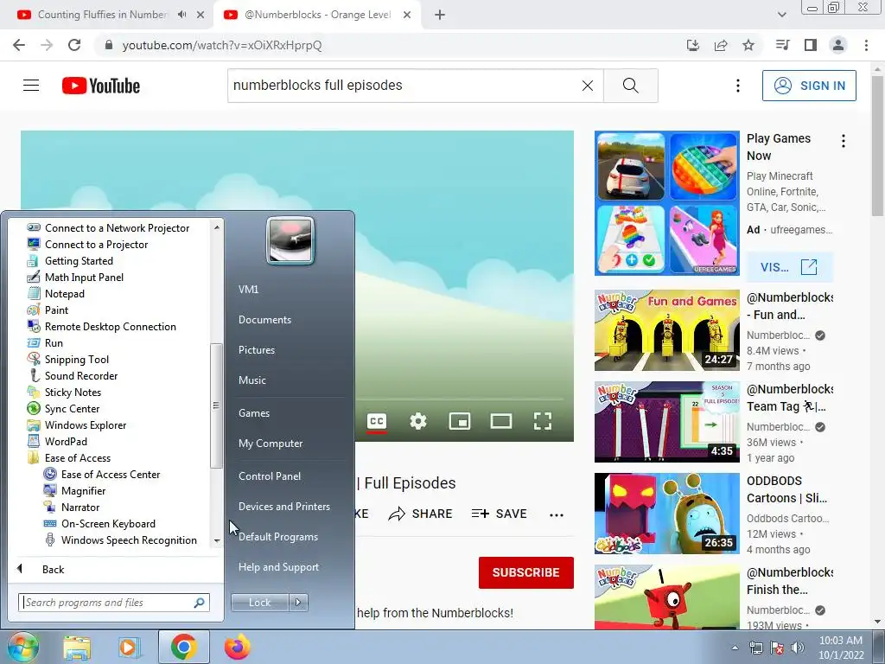Subscribe to the Numberblocks channel

(526, 572)
